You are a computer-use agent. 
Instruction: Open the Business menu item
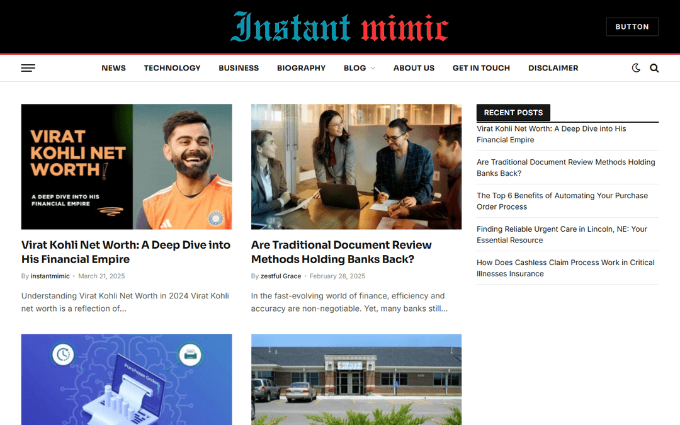[x=239, y=68]
